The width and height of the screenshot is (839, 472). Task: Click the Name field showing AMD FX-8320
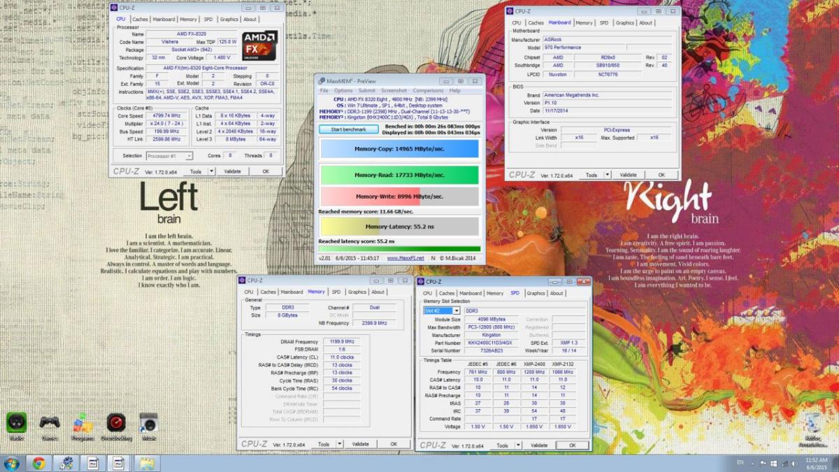click(192, 34)
